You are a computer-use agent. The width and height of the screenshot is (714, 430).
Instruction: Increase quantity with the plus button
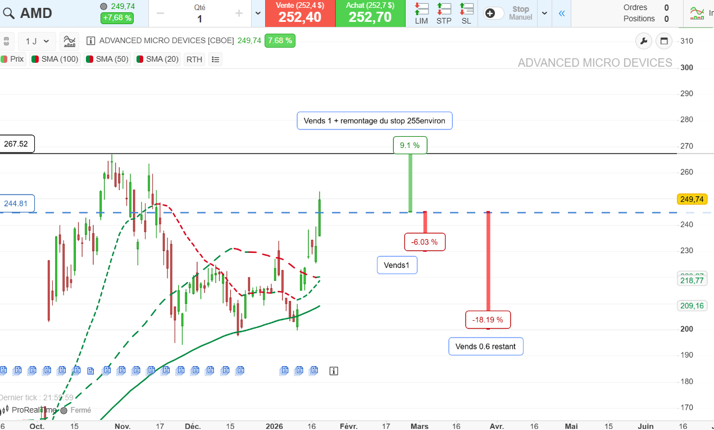pyautogui.click(x=239, y=13)
